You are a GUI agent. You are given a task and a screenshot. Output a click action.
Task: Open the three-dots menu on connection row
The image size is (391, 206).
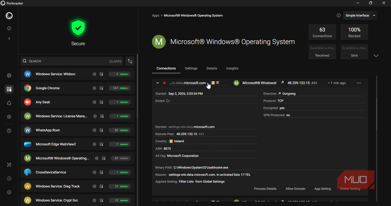[x=359, y=83]
